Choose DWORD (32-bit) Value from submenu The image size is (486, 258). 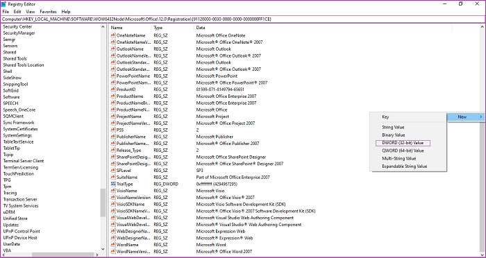(403, 143)
